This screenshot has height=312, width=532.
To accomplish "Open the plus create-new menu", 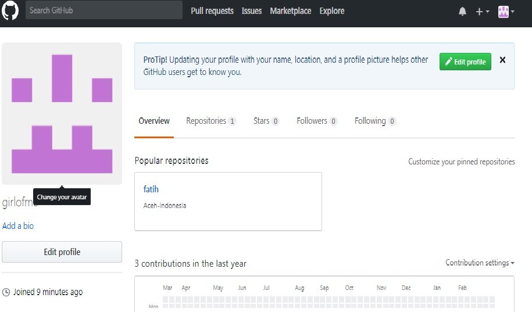I will (482, 12).
